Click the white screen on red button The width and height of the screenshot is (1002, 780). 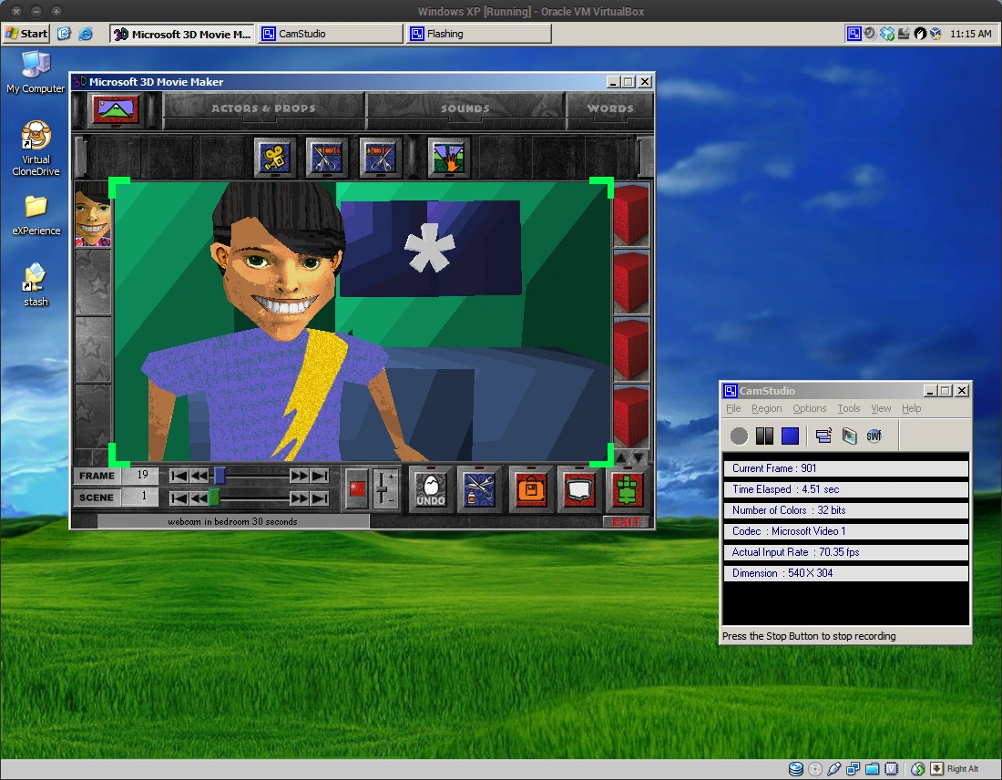click(x=579, y=490)
